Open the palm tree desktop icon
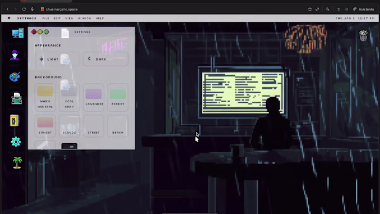This screenshot has width=380, height=214. tap(17, 163)
